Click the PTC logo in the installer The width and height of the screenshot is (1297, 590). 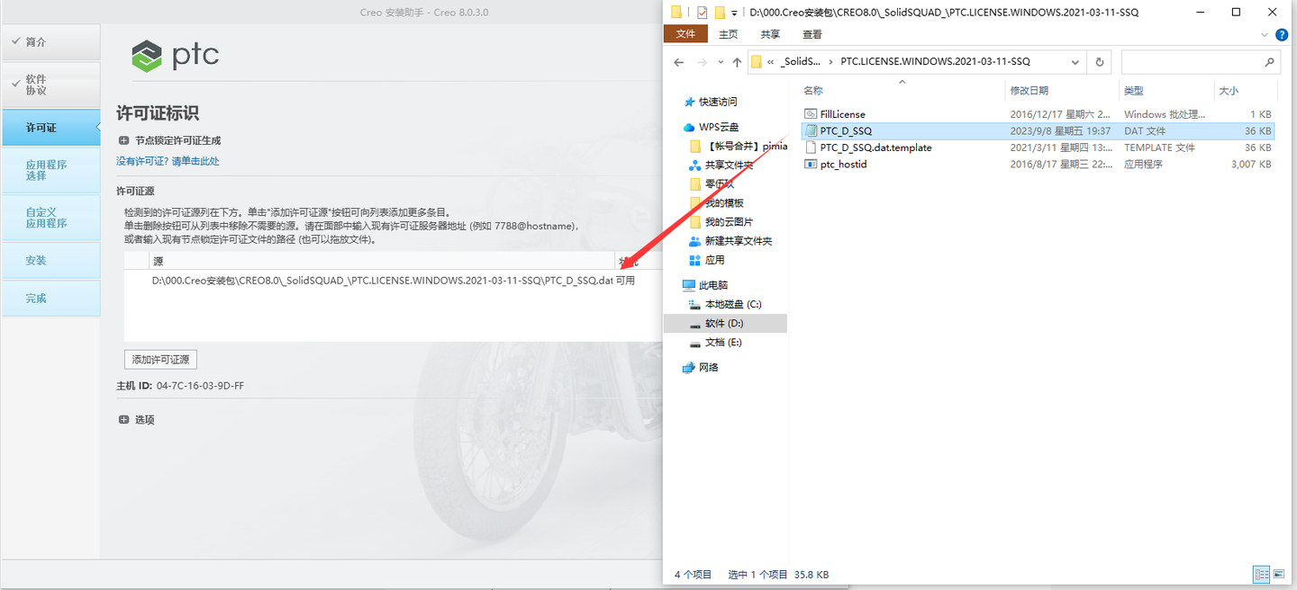point(176,56)
